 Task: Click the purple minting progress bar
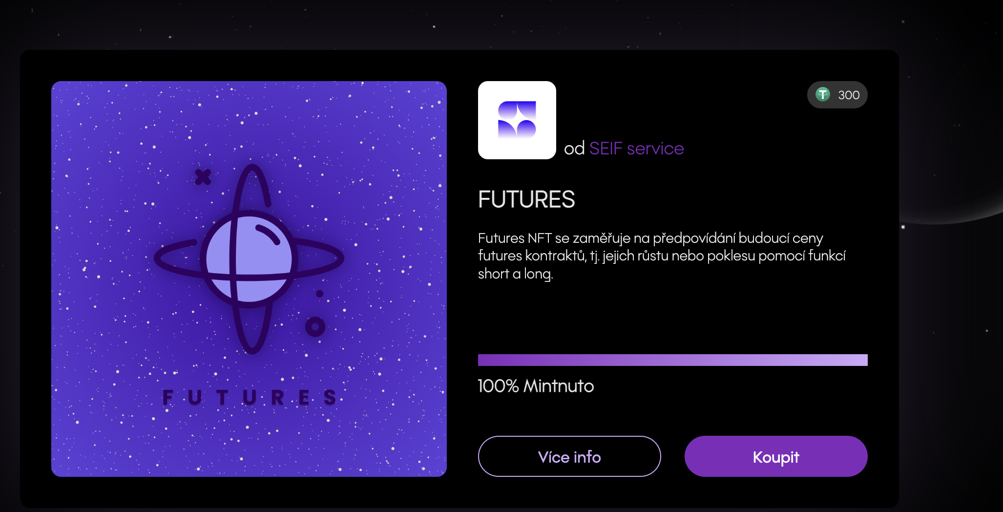tap(673, 360)
